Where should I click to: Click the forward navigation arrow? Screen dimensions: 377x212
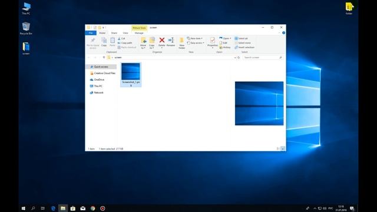point(95,58)
